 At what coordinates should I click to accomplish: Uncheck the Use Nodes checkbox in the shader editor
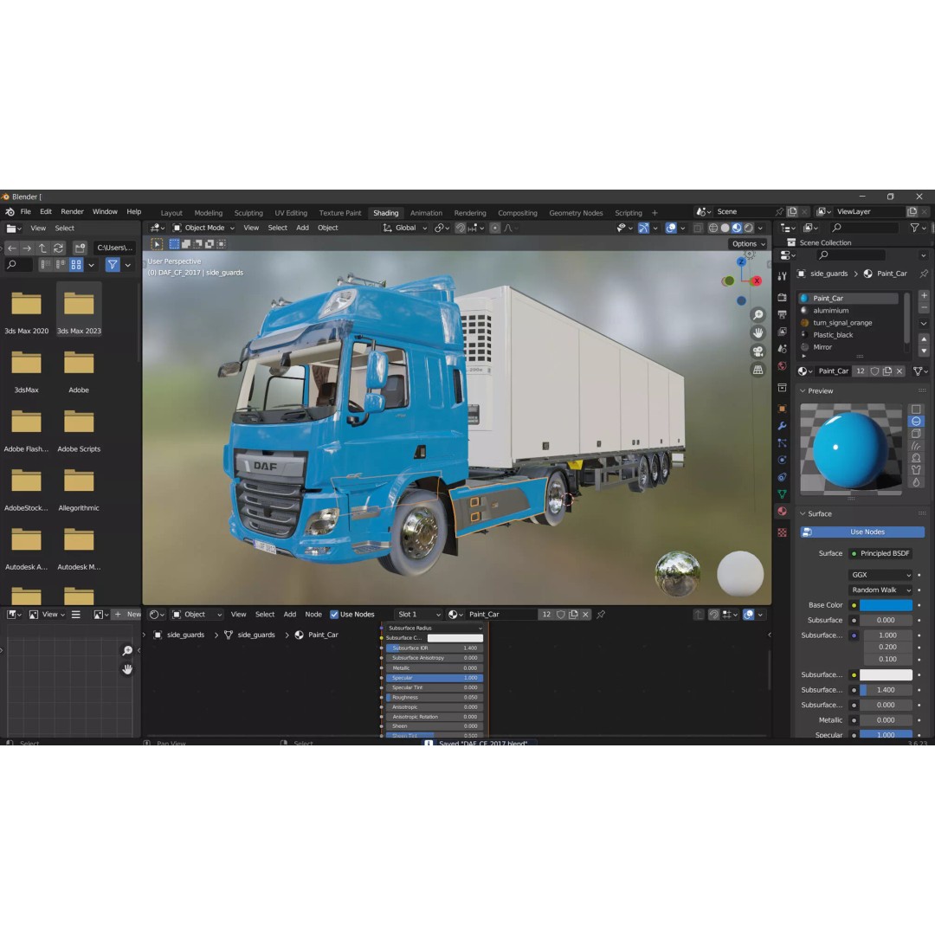[x=334, y=614]
